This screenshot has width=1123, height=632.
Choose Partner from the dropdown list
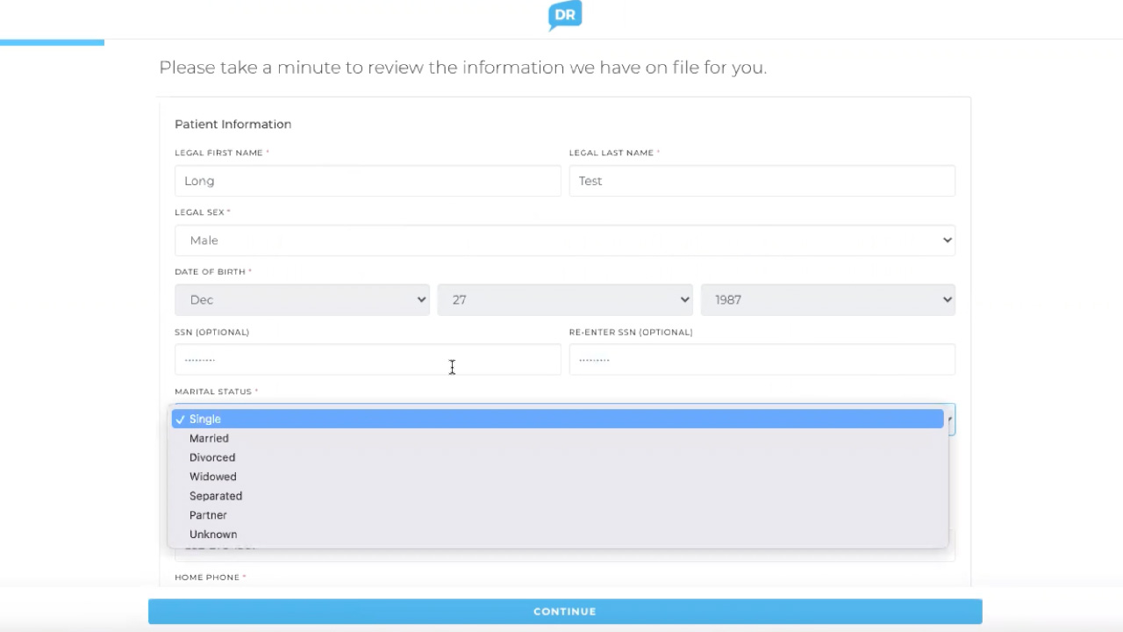click(x=208, y=515)
